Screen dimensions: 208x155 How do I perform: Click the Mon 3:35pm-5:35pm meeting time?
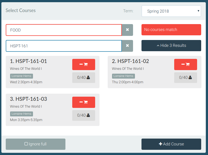(x=26, y=120)
